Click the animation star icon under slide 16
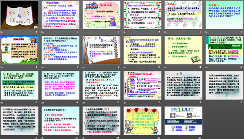Image resolution: width=244 pixels, height=139 pixels. pos(125,102)
